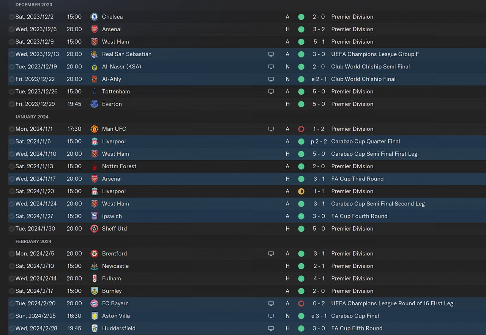Toggle check mark beside Wed, 2024/2/28 fixture
This screenshot has height=335, width=486.
tap(12, 329)
